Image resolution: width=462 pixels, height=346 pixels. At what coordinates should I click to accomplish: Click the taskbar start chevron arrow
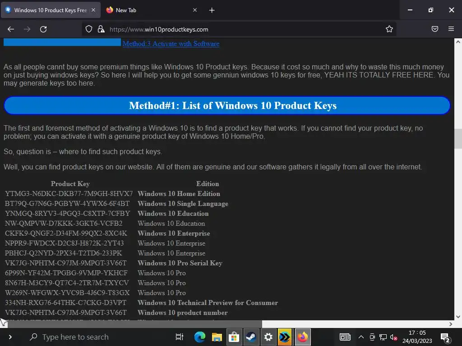click(x=10, y=337)
